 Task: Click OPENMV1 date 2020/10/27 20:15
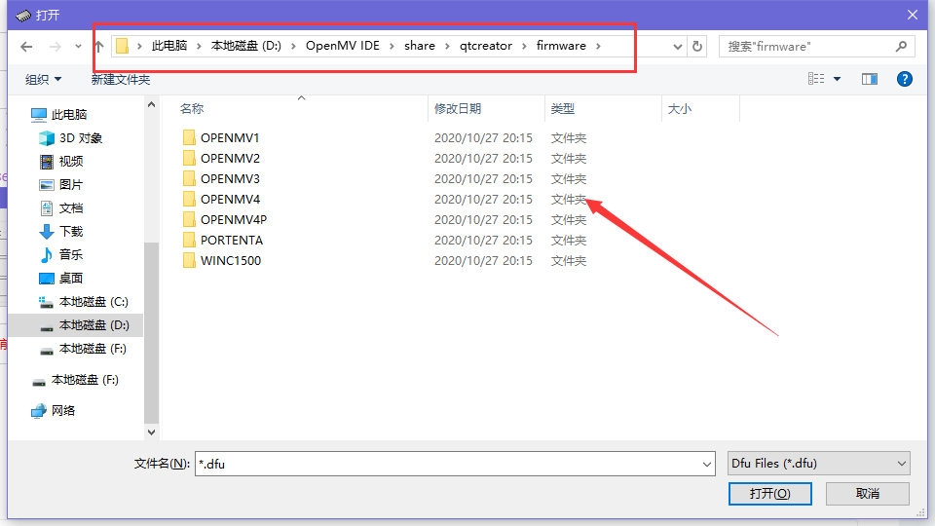(x=483, y=137)
